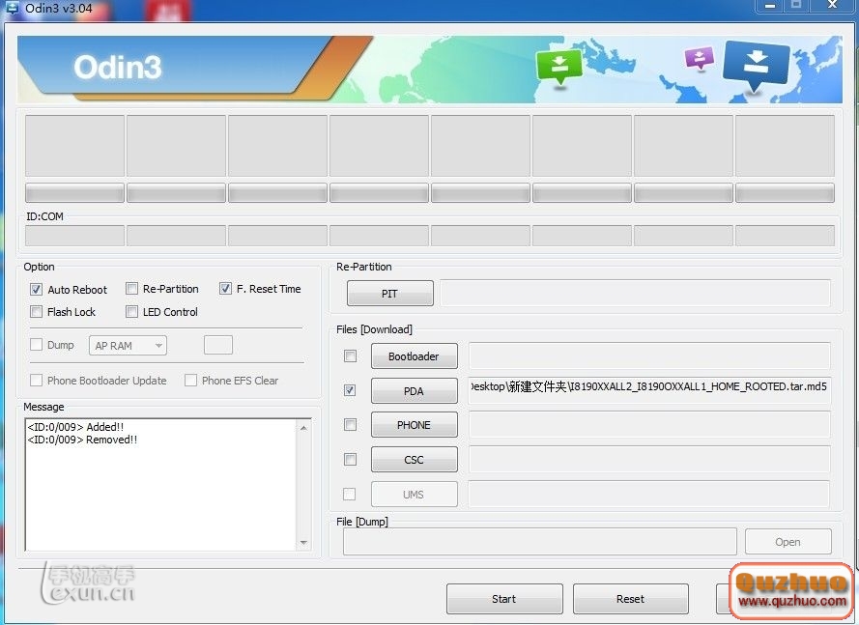Check the Bootloader file checkbox
The height and width of the screenshot is (625, 859).
pos(350,356)
